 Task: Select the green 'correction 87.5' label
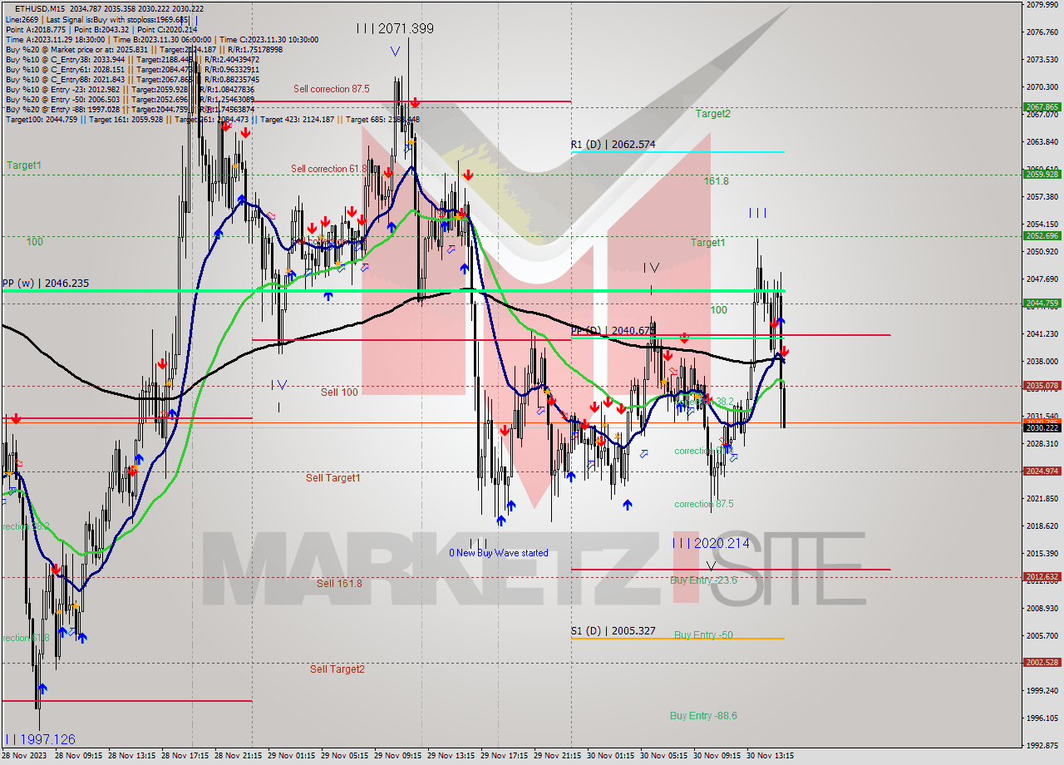704,504
